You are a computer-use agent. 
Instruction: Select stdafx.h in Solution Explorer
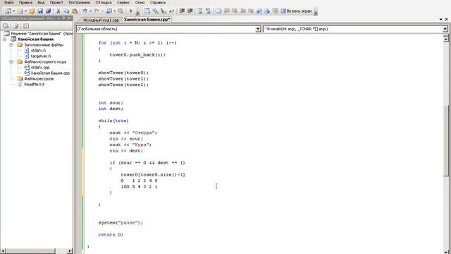(x=38, y=50)
